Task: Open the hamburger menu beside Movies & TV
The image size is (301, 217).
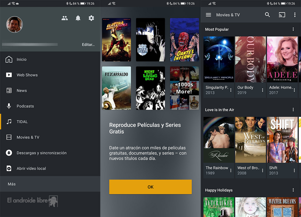Action: (208, 15)
